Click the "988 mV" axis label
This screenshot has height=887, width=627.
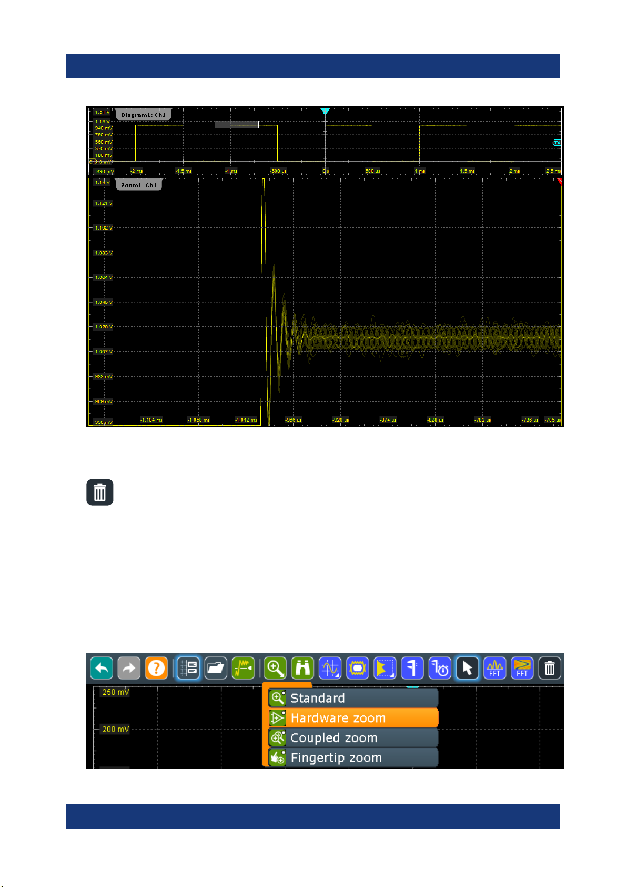click(x=103, y=377)
